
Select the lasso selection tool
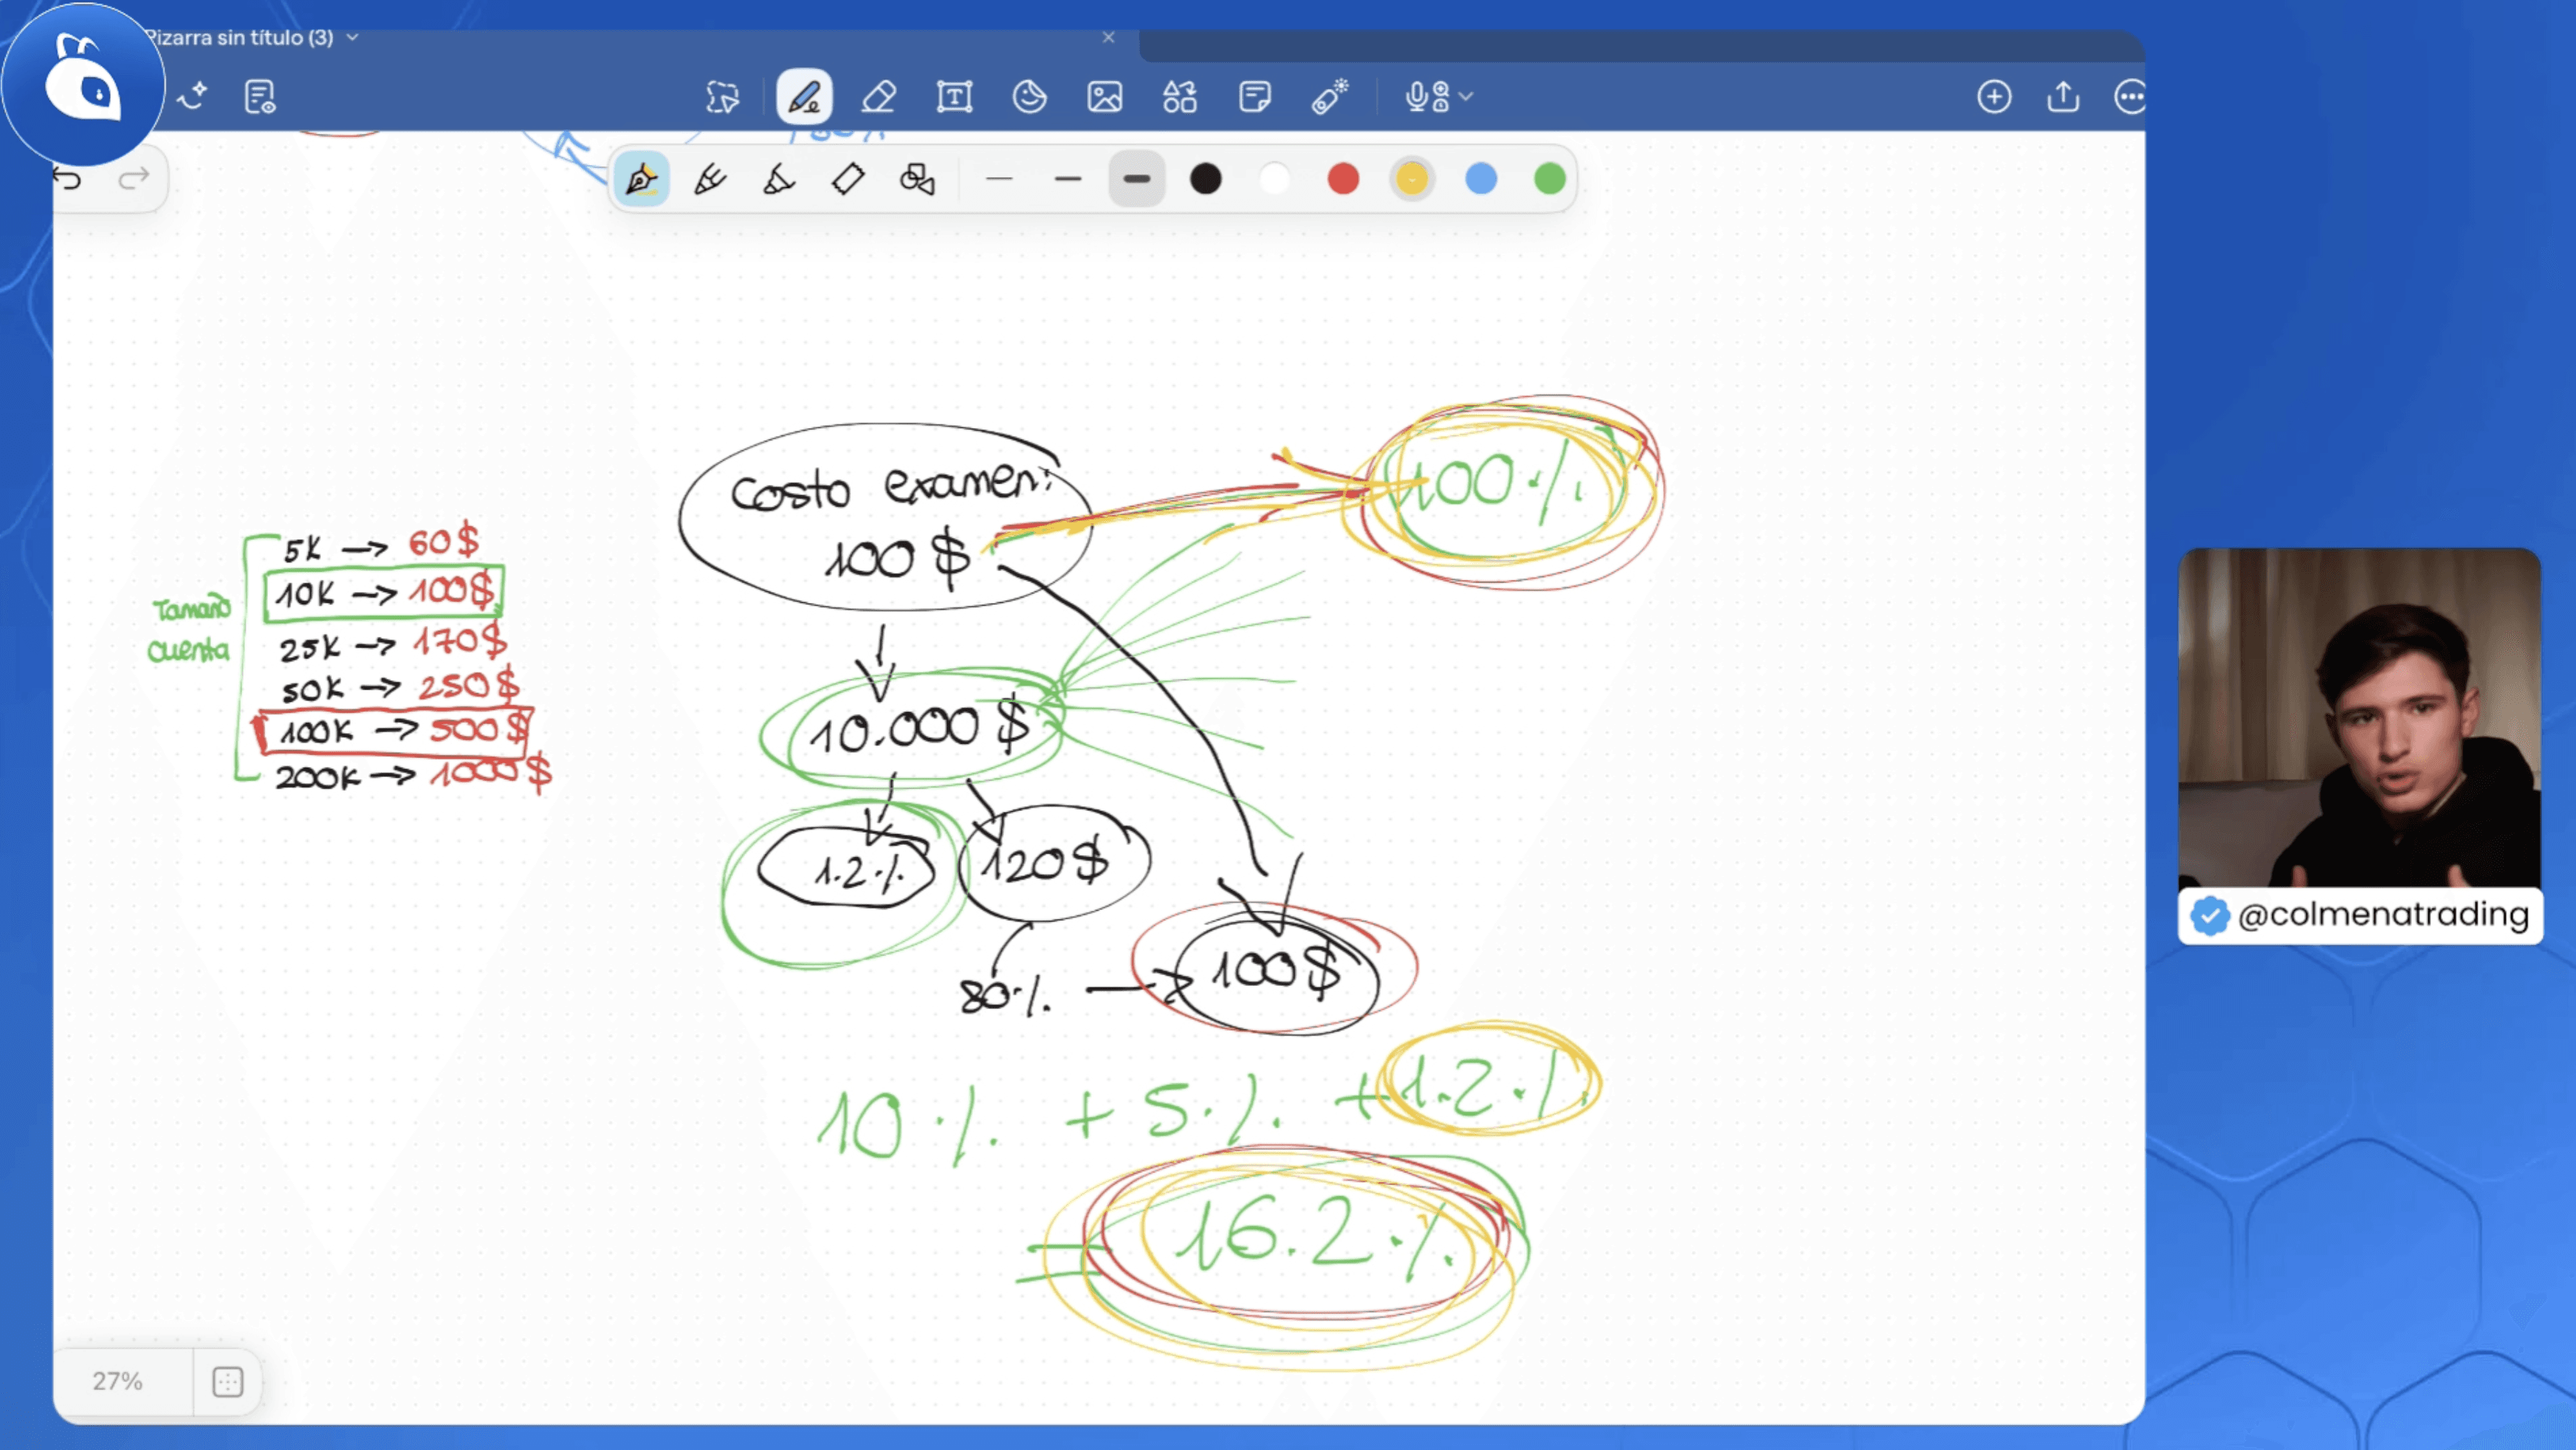pos(722,97)
